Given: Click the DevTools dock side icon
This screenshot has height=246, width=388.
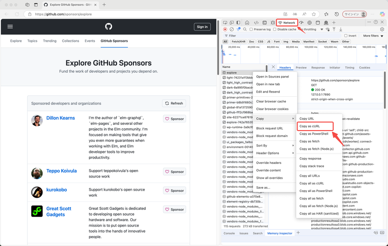Looking at the screenshot, I should [238, 23].
